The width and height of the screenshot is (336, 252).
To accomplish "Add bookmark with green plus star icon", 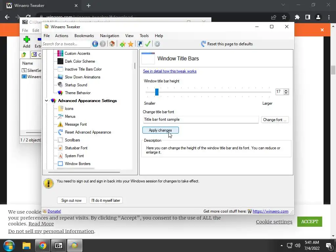I will pyautogui.click(x=123, y=44).
